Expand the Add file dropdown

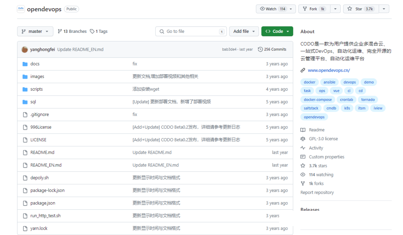[244, 31]
